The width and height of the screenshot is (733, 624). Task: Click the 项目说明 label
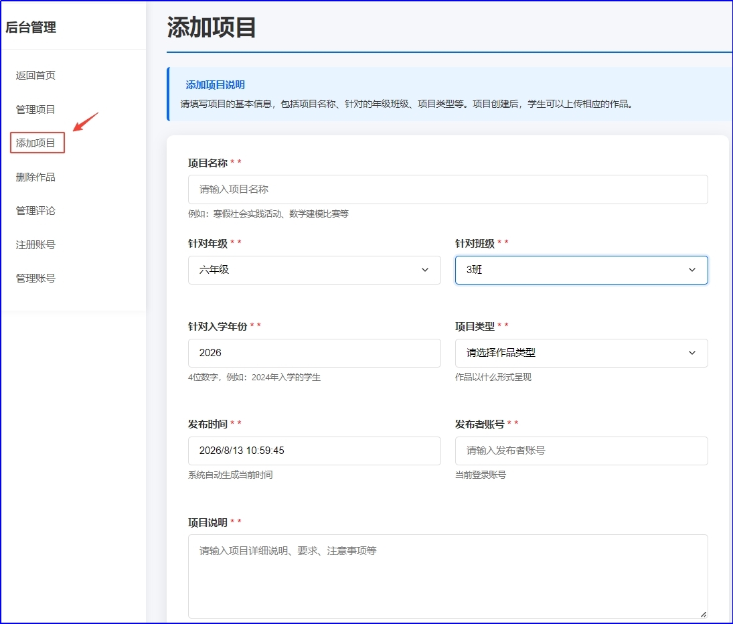[x=208, y=523]
